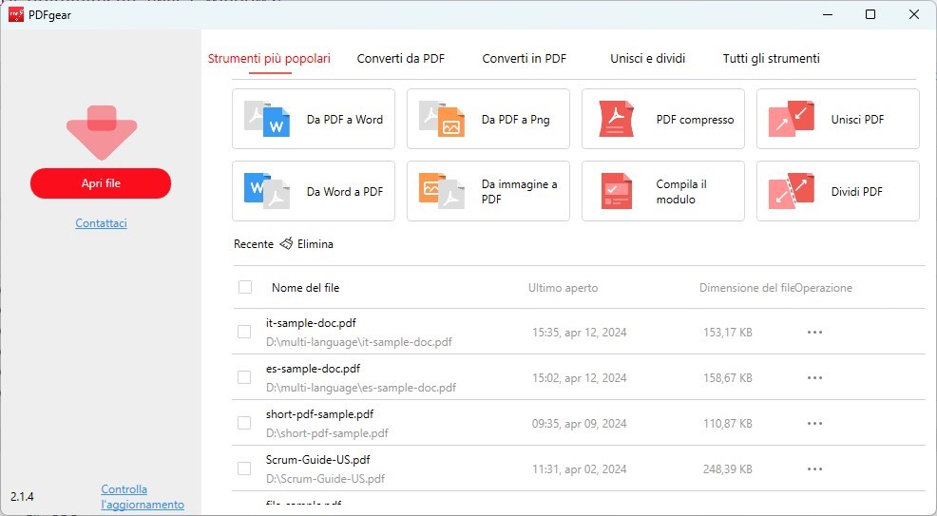Click Controlla l'aggiornamento link
This screenshot has height=516, width=937.
click(143, 497)
